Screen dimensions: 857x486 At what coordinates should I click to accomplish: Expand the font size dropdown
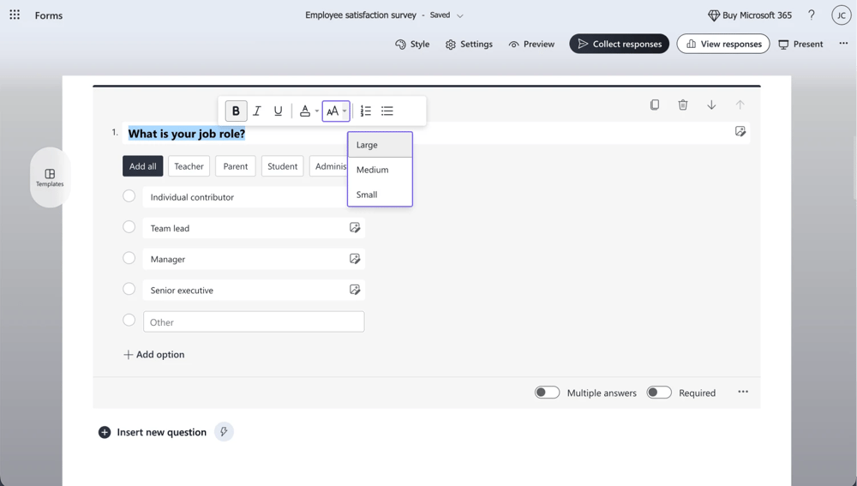(x=336, y=111)
